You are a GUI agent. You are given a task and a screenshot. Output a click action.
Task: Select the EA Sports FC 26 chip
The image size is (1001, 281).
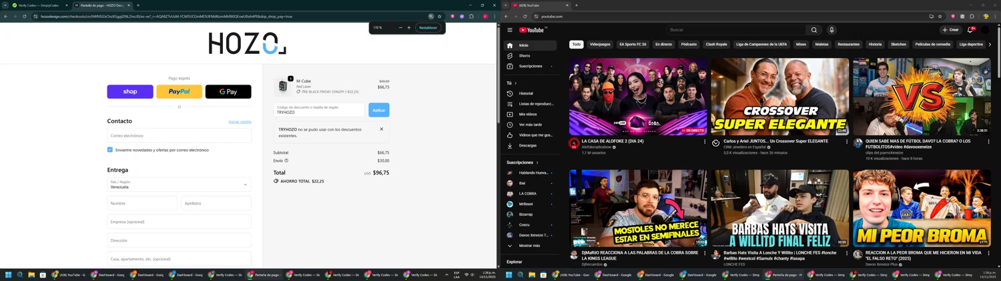click(x=633, y=45)
